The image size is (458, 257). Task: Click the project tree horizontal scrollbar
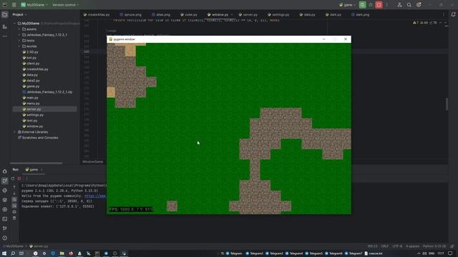(x=36, y=163)
